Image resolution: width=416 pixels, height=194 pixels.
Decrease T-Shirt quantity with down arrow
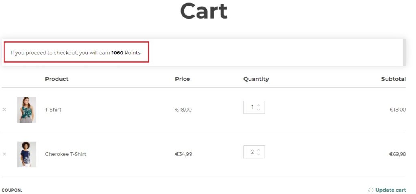pyautogui.click(x=258, y=109)
